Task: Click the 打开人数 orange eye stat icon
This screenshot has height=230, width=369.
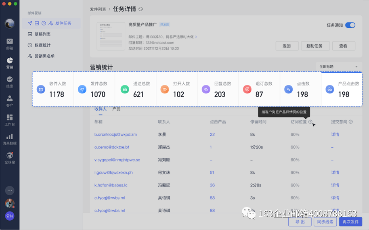Action: pos(165,89)
